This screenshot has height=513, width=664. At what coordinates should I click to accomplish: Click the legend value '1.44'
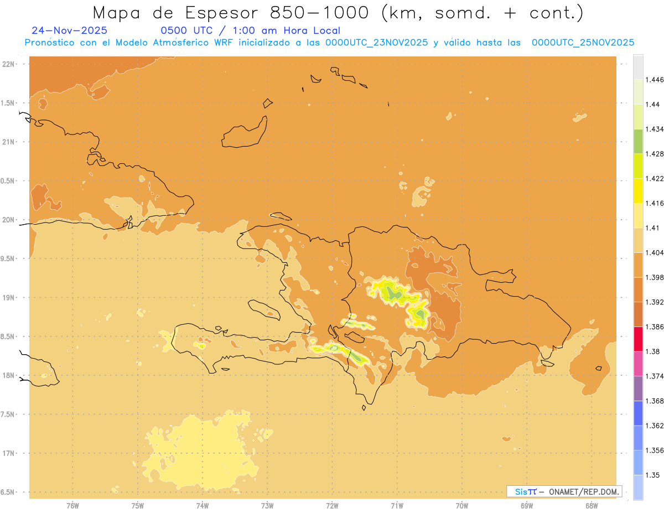653,105
